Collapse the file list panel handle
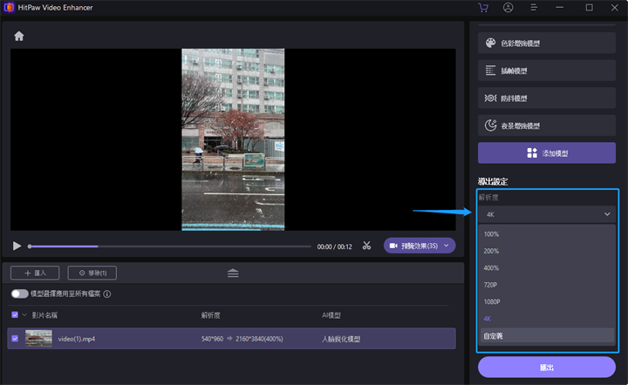This screenshot has height=385, width=628. click(233, 273)
